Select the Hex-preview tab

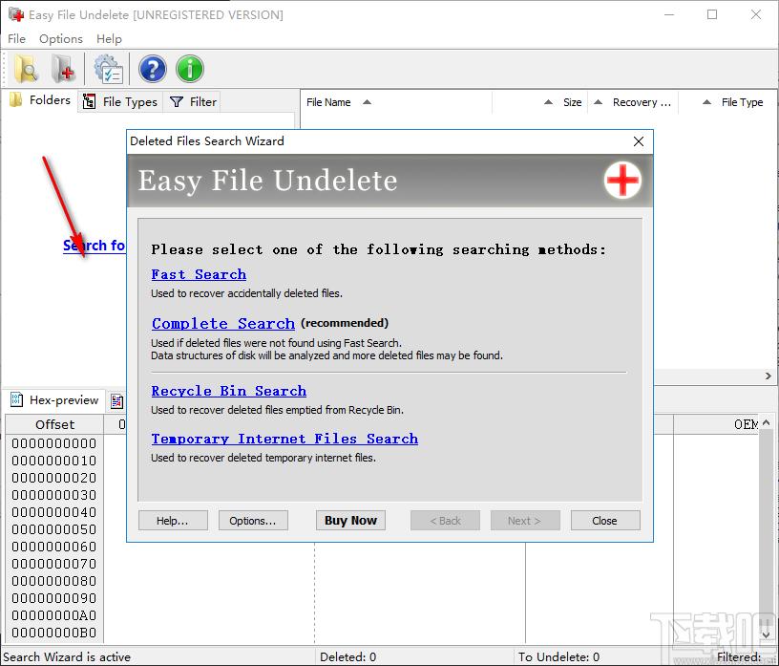pos(54,400)
